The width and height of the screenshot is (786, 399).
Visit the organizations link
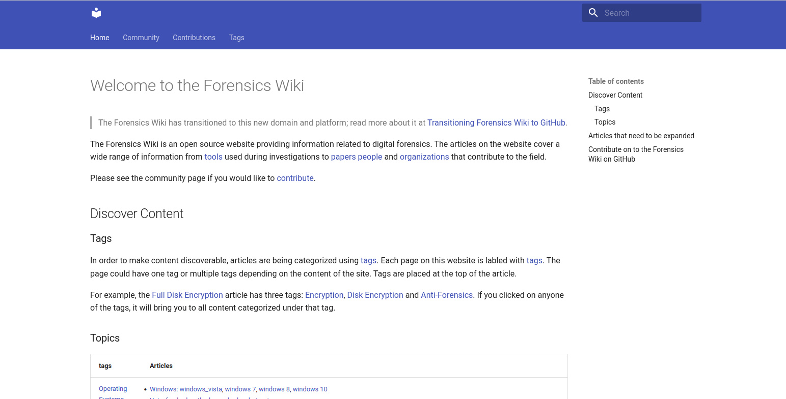point(424,157)
